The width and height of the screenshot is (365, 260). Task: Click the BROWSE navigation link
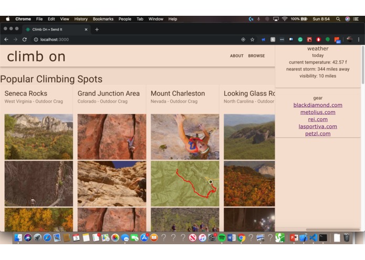click(256, 56)
